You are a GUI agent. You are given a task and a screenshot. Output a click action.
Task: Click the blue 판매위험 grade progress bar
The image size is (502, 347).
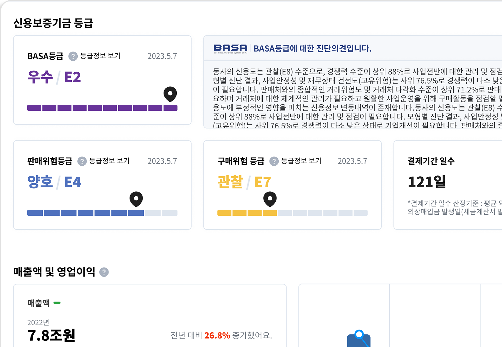(102, 213)
